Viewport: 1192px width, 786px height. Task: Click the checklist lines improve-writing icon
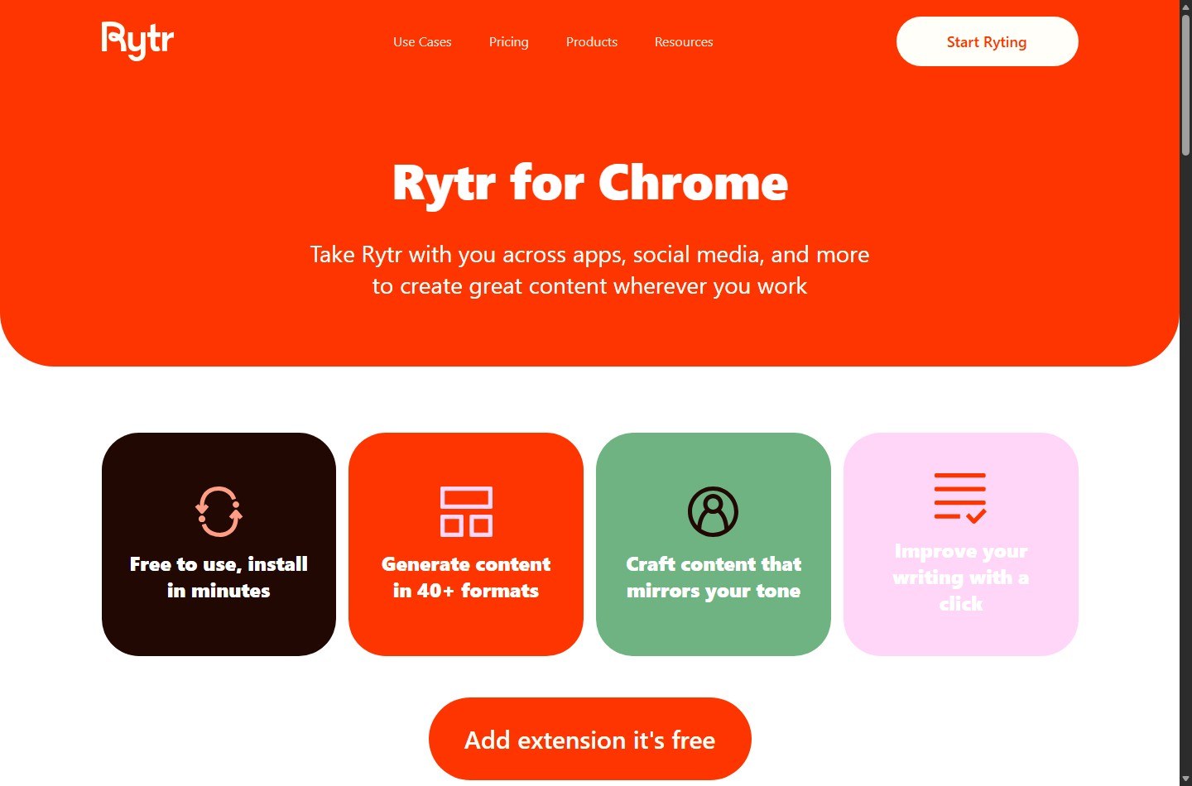click(x=960, y=497)
